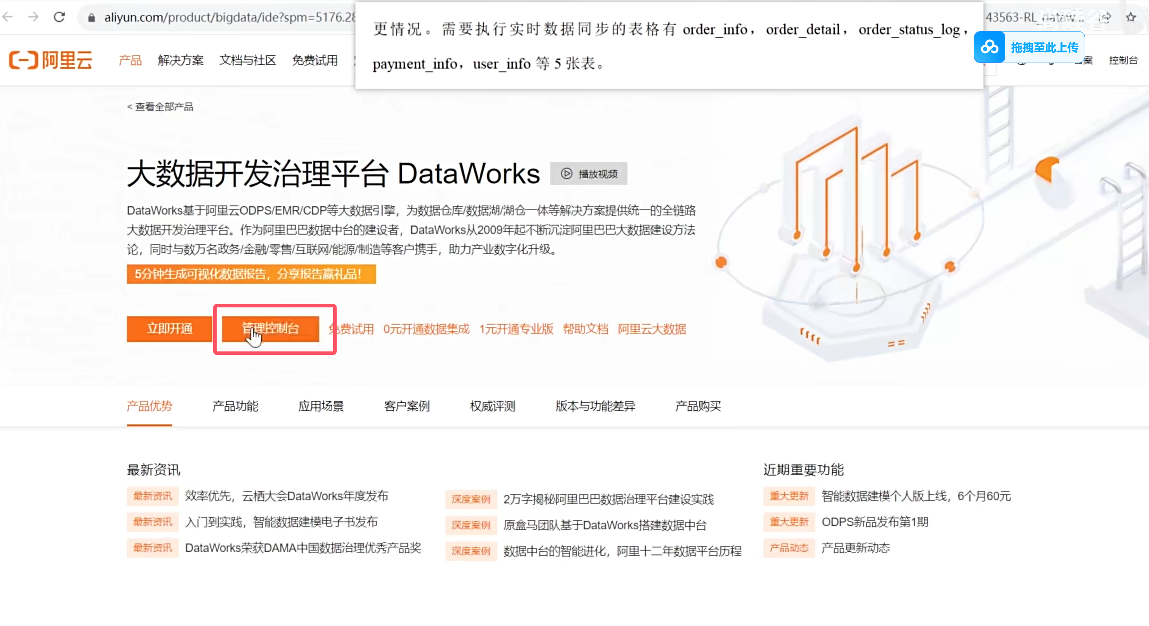Open the 帮助文档 link
The image size is (1149, 626).
click(x=585, y=329)
